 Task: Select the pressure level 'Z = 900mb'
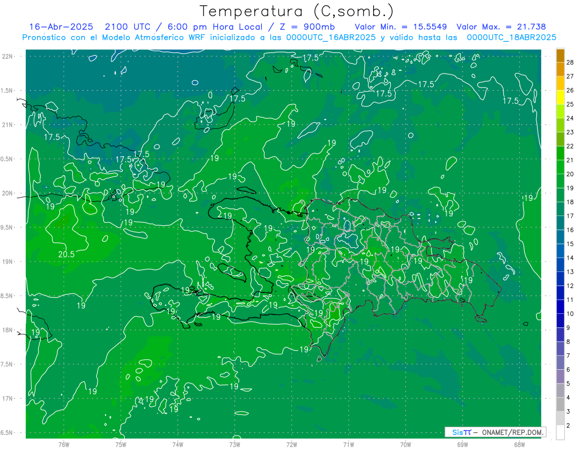[x=308, y=27]
